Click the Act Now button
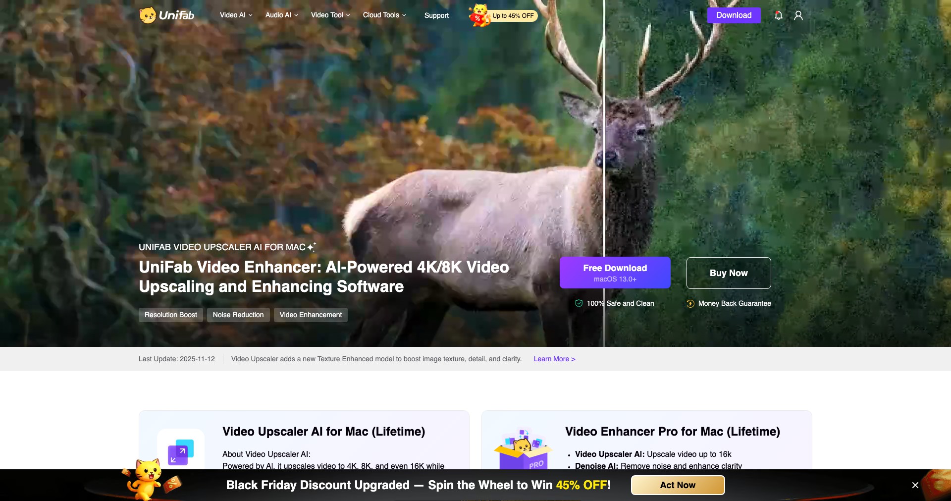This screenshot has width=951, height=501. (x=678, y=485)
